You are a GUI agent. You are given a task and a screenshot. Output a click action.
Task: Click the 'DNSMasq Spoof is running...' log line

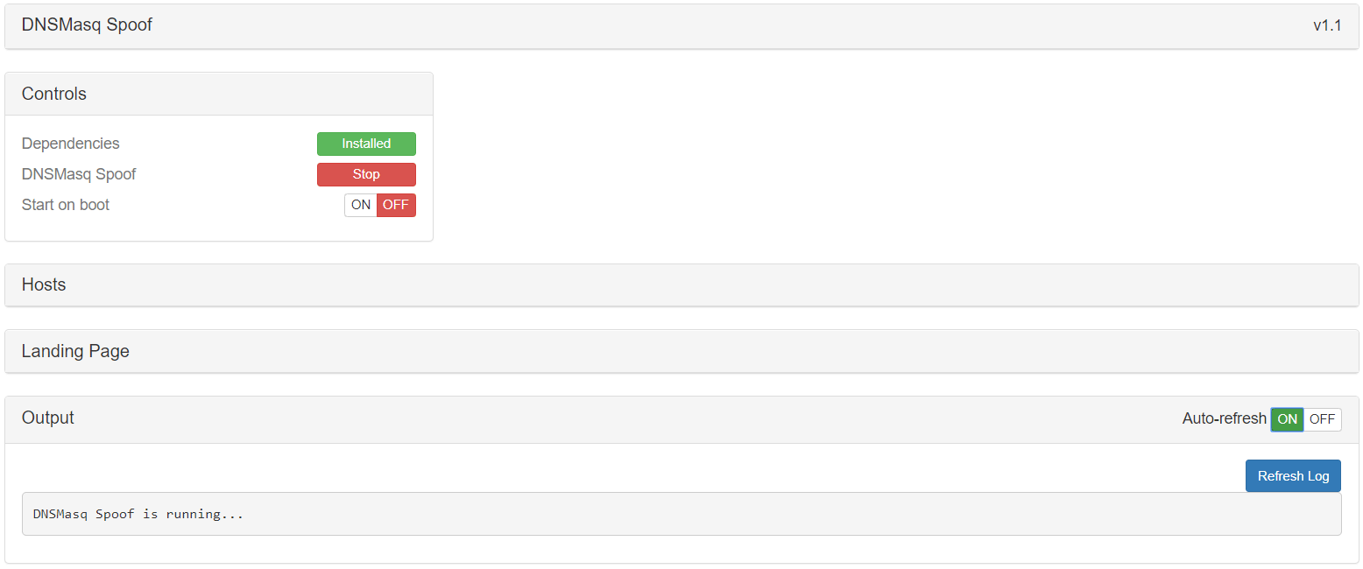click(x=138, y=514)
